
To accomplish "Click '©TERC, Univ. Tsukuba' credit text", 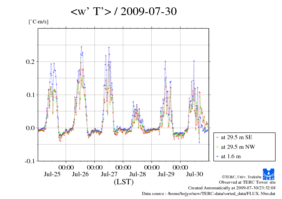I will (x=241, y=177).
